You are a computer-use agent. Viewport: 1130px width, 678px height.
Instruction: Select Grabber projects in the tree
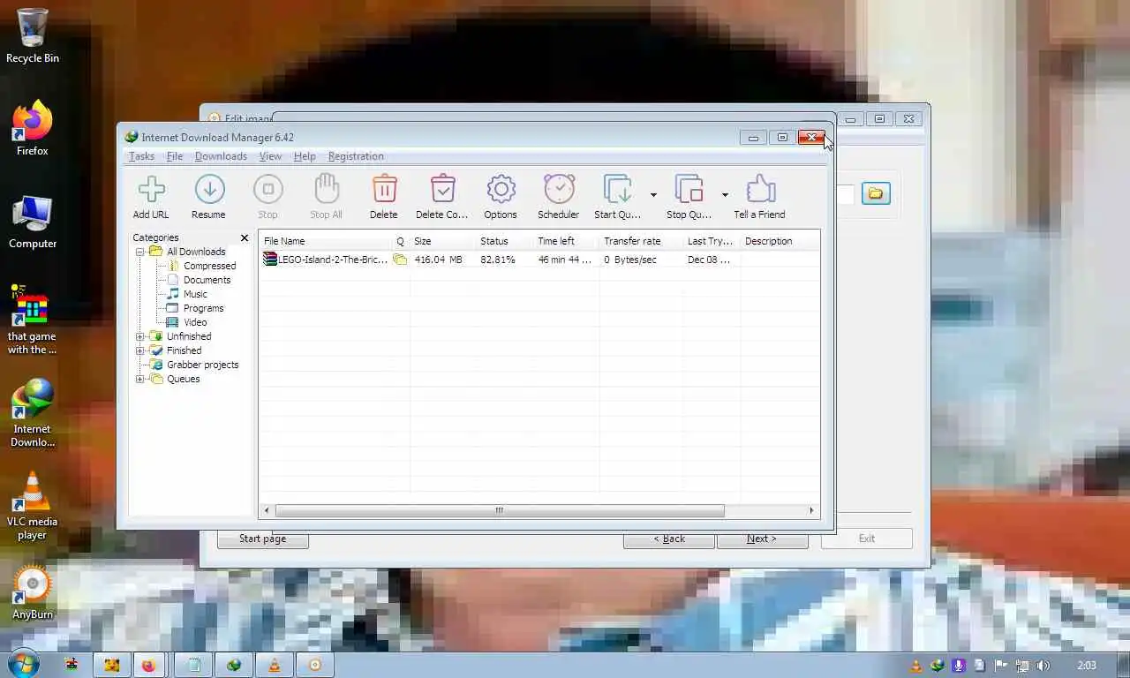[x=202, y=365]
